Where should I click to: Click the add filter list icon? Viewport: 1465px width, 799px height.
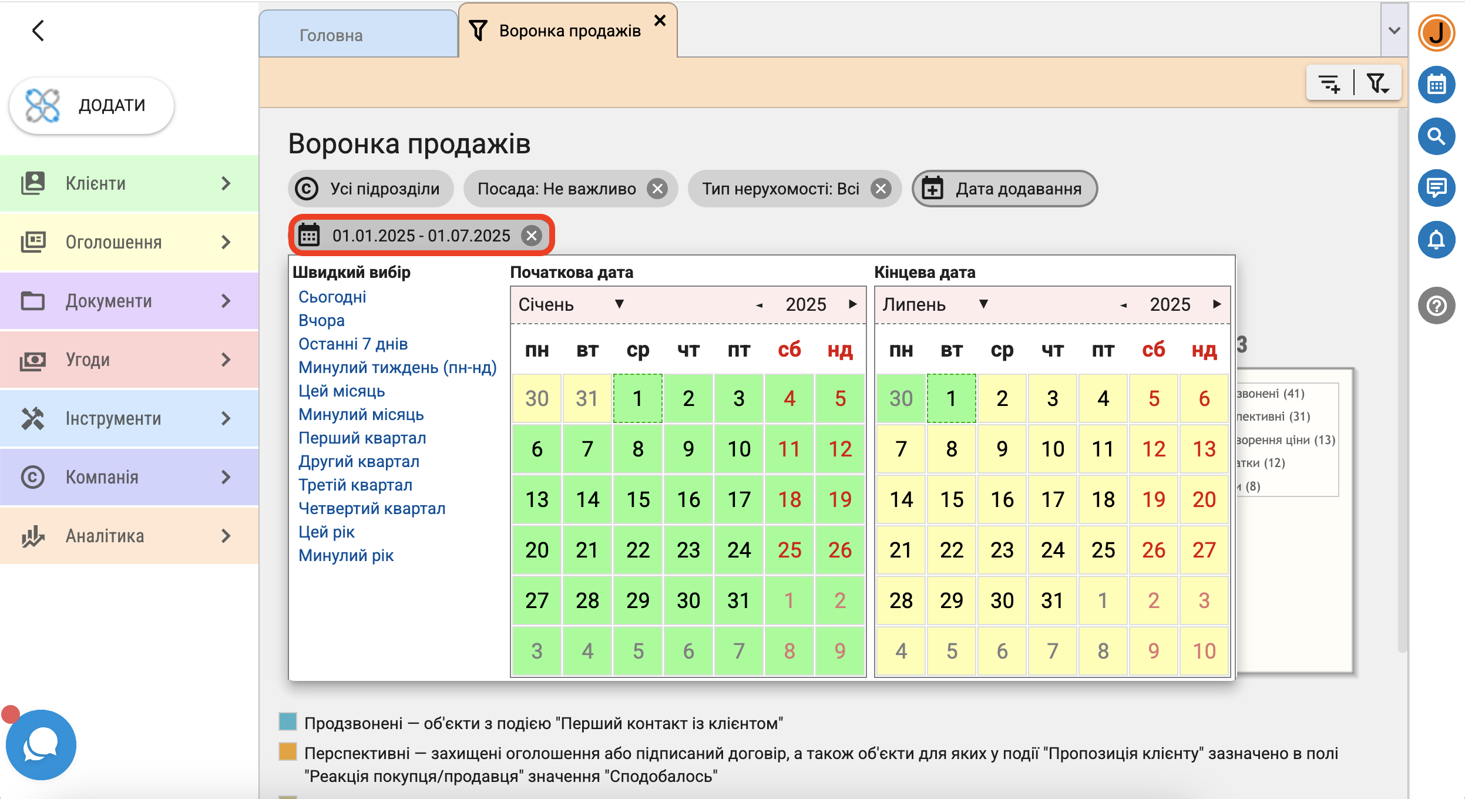pos(1329,83)
